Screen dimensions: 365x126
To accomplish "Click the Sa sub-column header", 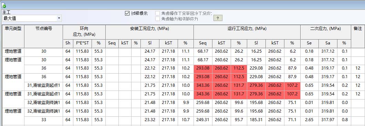I will (328, 43).
